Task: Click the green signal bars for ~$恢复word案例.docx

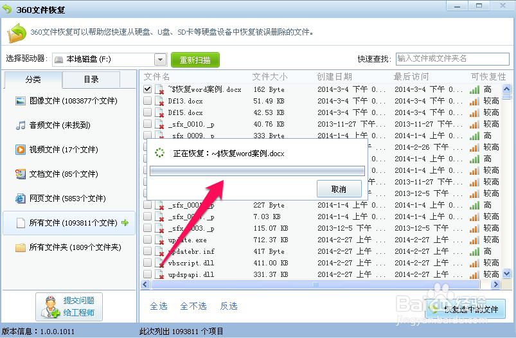Action: click(474, 89)
